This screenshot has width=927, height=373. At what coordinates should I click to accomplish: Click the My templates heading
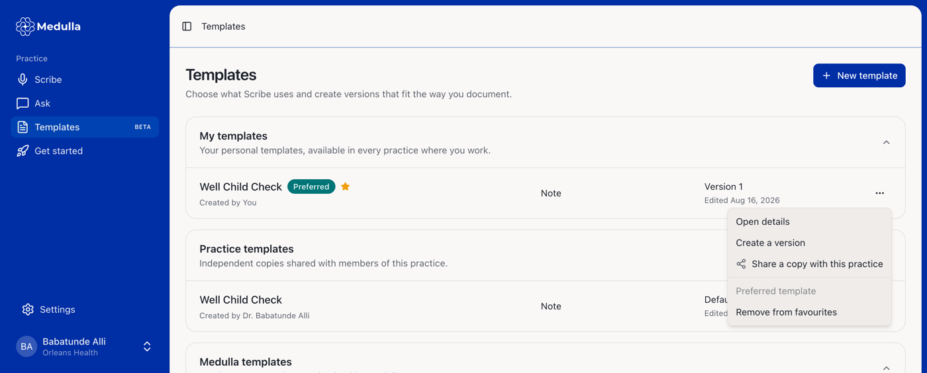234,136
